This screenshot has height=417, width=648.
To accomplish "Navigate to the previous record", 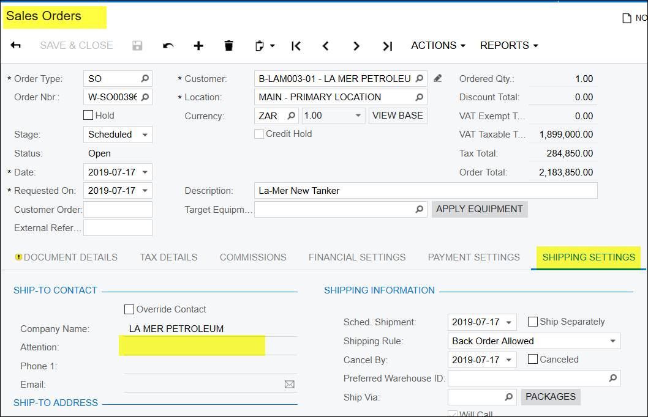I will 326,46.
